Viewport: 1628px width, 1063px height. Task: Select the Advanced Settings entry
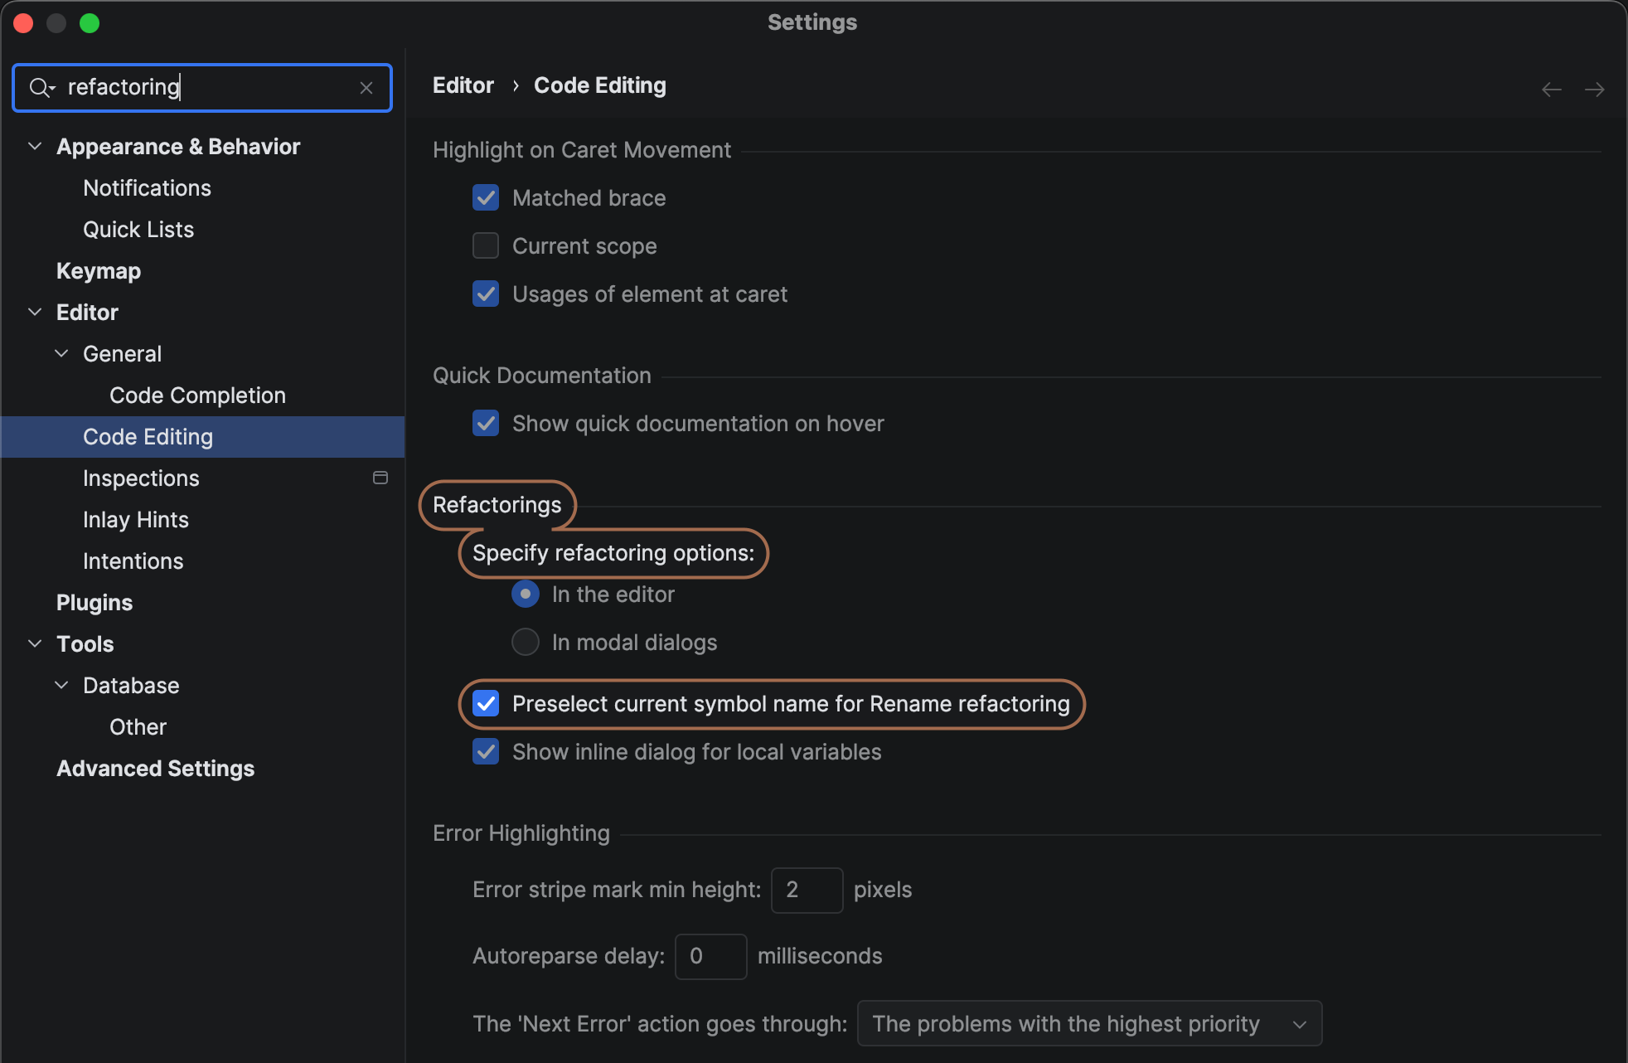click(155, 768)
